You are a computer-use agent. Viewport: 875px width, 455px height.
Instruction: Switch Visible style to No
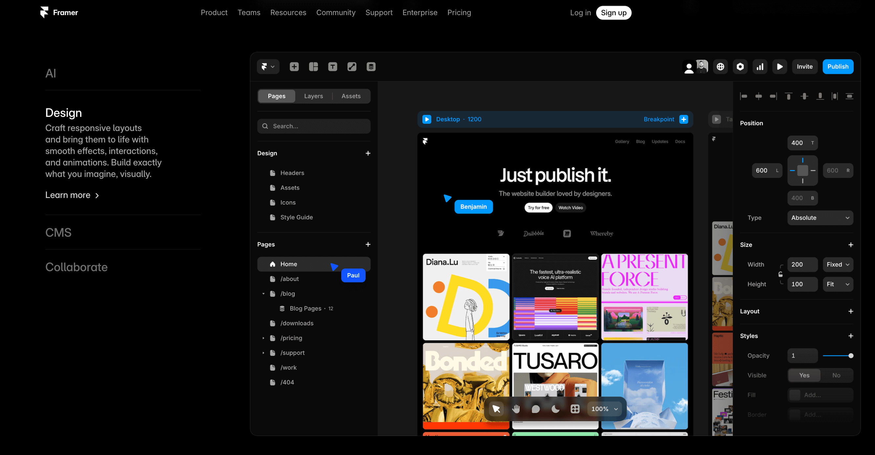(836, 375)
